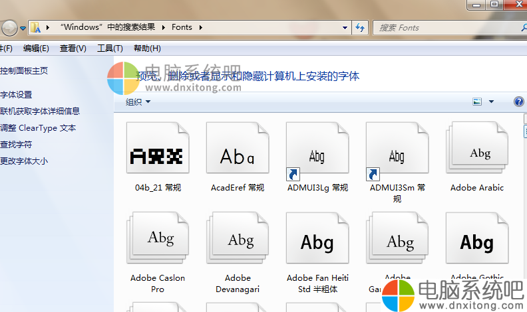Open the 查看(V) menu
527x312 pixels.
click(x=73, y=48)
